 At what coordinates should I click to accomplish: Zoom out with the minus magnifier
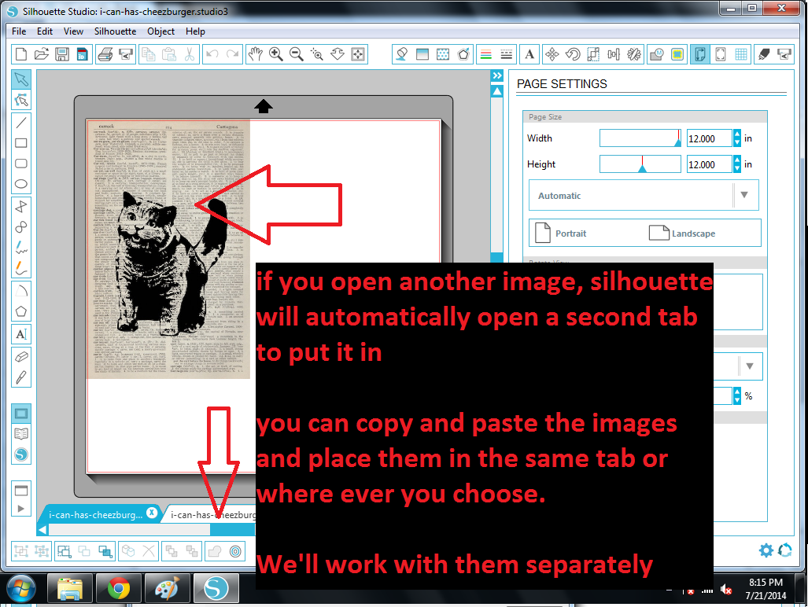297,54
